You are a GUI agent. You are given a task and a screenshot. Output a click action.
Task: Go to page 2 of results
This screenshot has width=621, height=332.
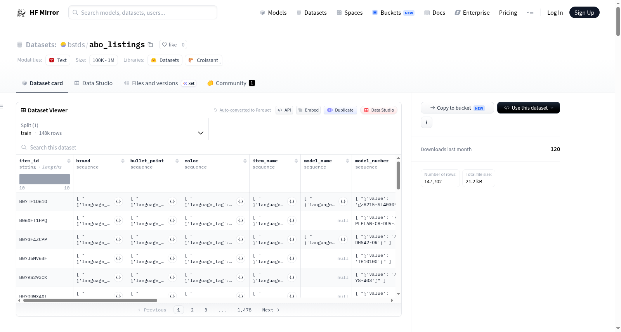[192, 310]
